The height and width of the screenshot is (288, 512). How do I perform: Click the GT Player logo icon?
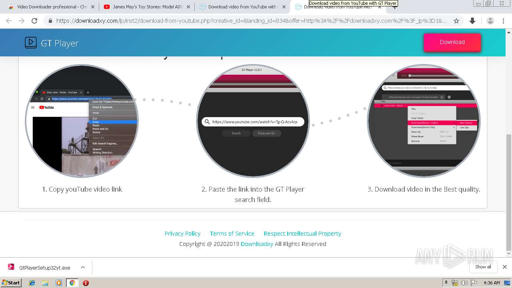coord(31,42)
